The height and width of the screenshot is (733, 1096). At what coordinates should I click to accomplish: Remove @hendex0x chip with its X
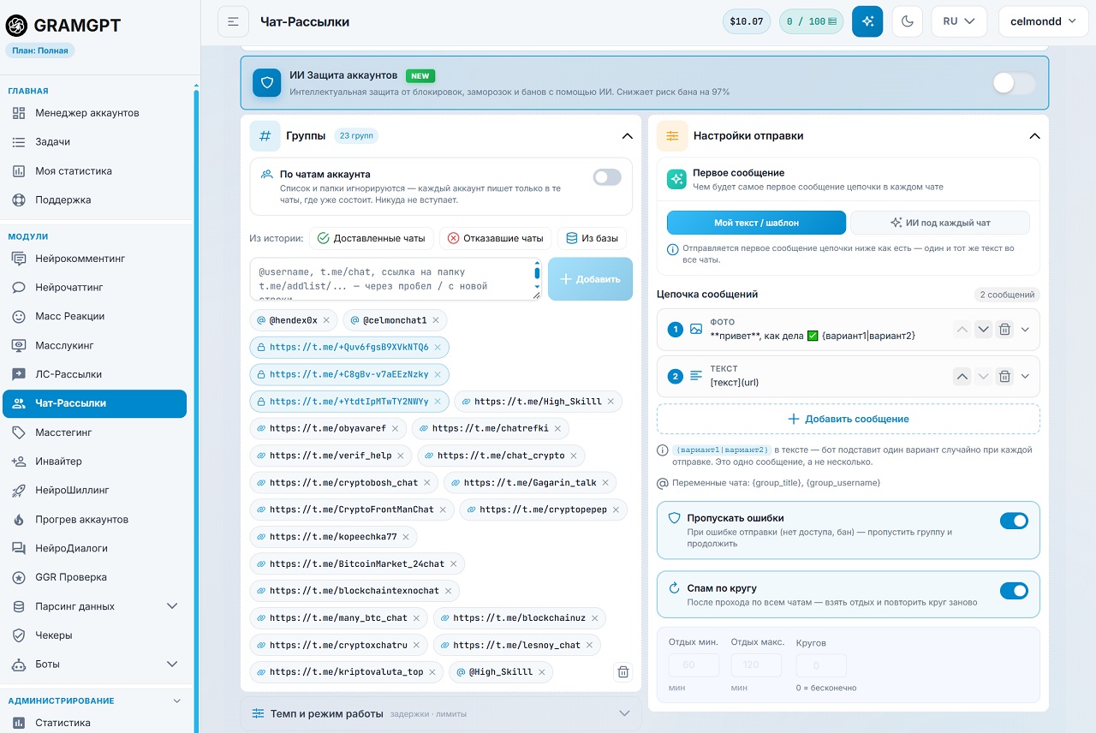326,320
